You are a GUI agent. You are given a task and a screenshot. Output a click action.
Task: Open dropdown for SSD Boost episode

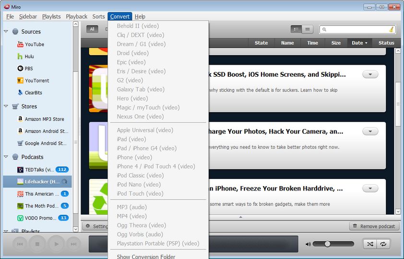[x=370, y=74]
